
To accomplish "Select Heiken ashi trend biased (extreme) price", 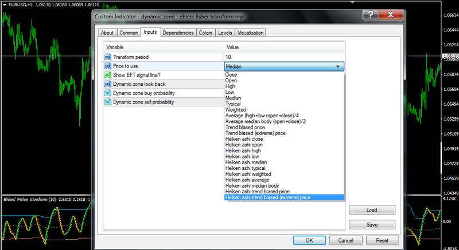I will tap(284, 197).
